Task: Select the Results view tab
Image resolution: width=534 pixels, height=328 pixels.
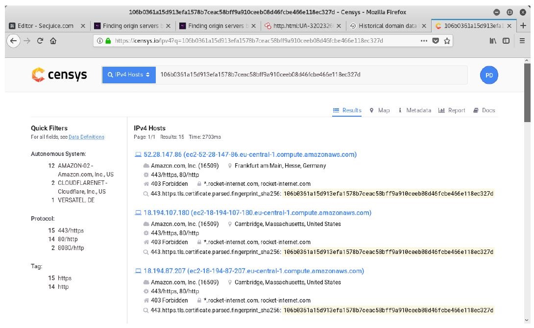Action: [x=347, y=110]
